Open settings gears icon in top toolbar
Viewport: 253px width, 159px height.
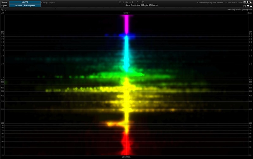tap(126, 3)
